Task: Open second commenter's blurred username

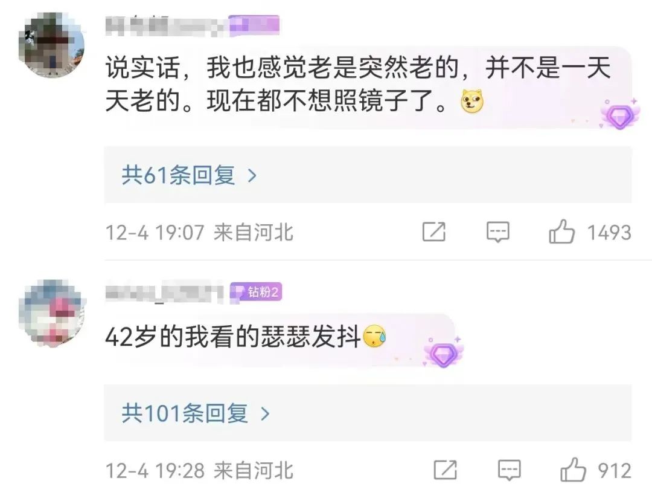Action: (165, 293)
